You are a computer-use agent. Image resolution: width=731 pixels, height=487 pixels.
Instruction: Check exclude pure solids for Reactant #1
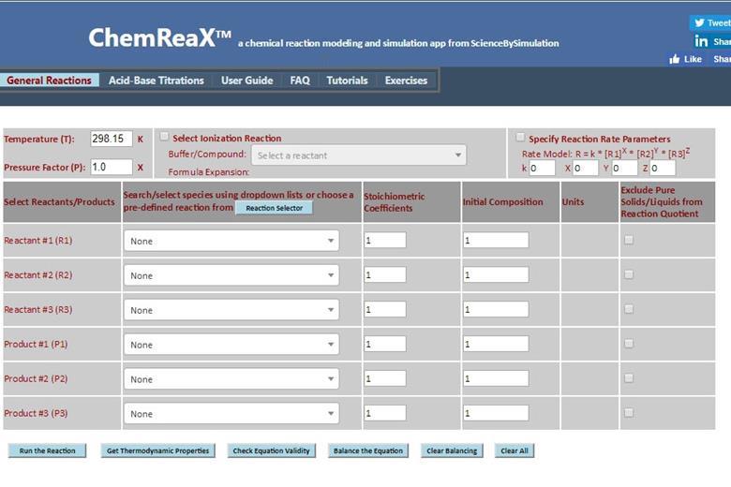pos(629,240)
